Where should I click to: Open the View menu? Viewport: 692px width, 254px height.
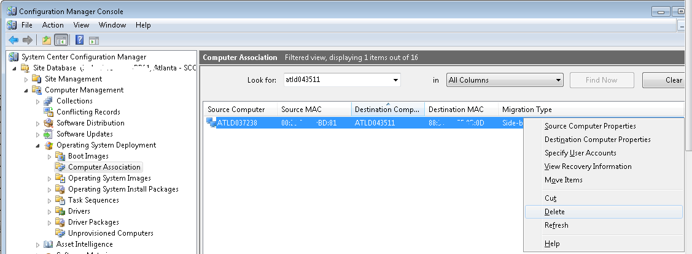tap(81, 25)
